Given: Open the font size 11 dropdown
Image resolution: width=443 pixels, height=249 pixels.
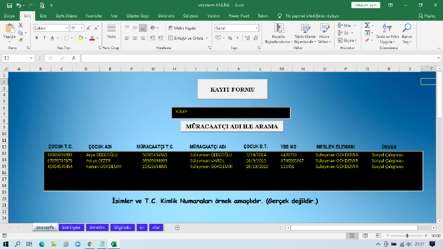Looking at the screenshot, I should pos(82,28).
